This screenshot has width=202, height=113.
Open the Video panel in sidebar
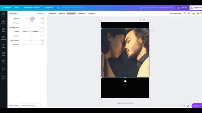(x=3, y=54)
